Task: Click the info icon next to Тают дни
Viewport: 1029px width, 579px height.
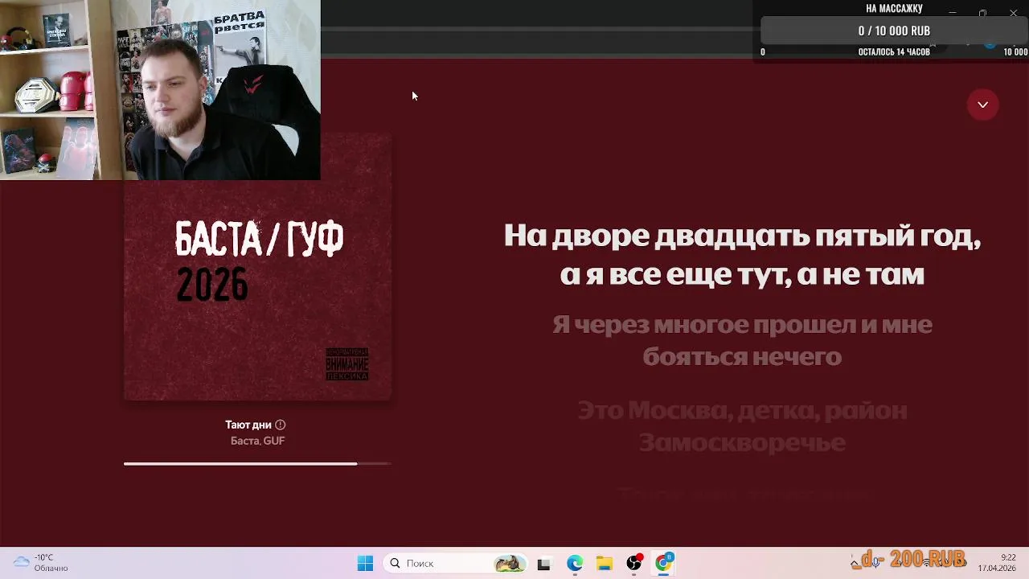Action: coord(280,425)
